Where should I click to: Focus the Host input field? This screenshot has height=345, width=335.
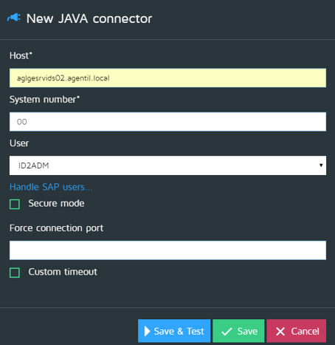tap(167, 78)
